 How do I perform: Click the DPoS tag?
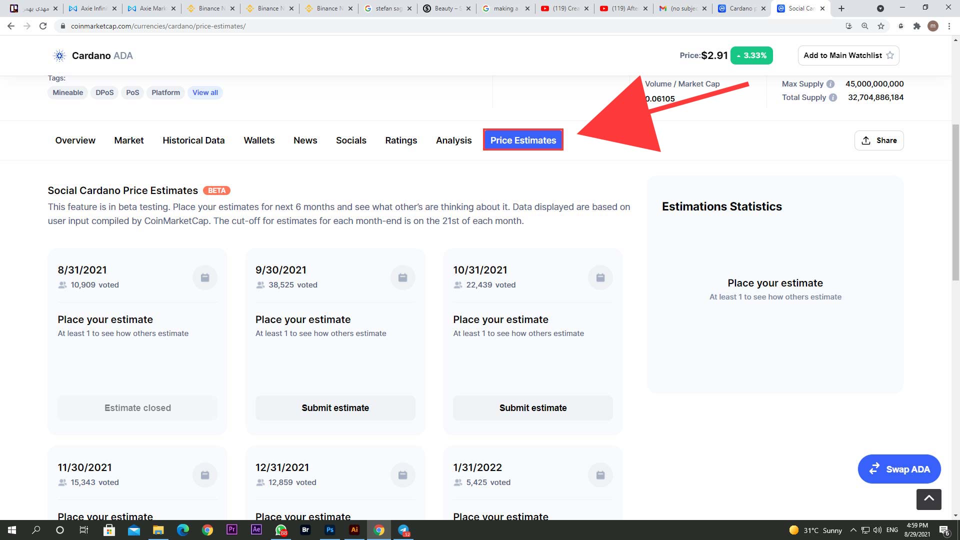pos(104,92)
